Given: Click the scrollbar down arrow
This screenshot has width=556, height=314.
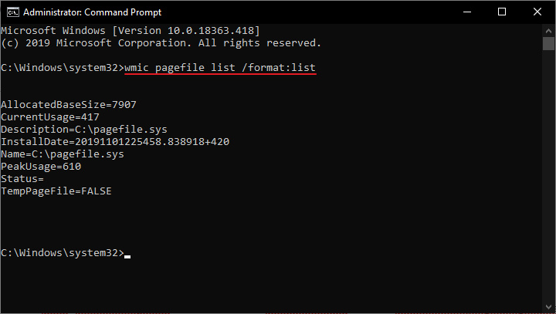Looking at the screenshot, I should pyautogui.click(x=548, y=307).
